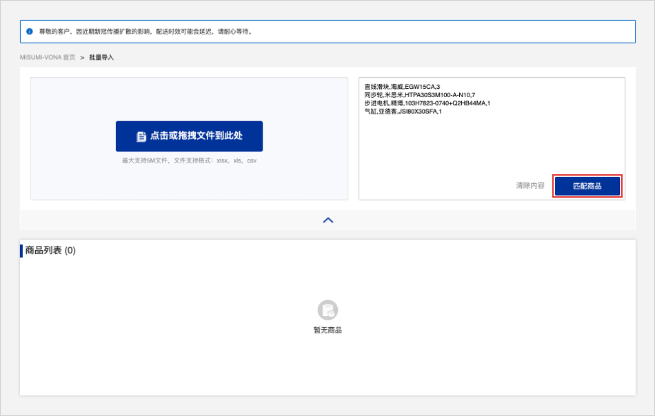The height and width of the screenshot is (416, 655).
Task: Click the breadcrumb separator arrow
Action: (x=82, y=57)
